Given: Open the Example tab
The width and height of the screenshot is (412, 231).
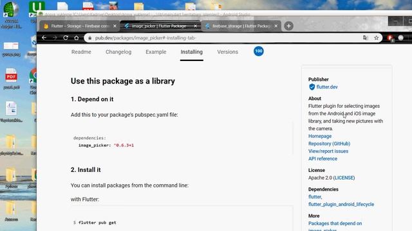Looking at the screenshot, I should (x=156, y=52).
